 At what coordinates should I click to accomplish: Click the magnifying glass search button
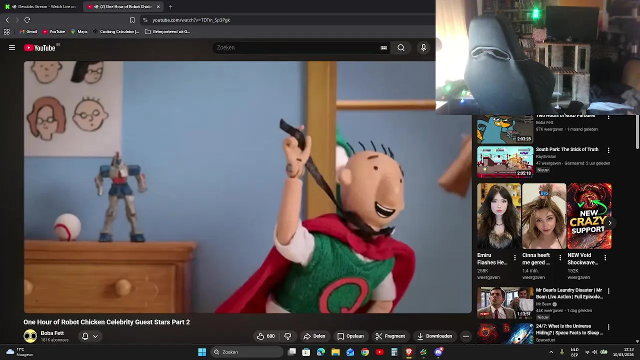[x=401, y=47]
